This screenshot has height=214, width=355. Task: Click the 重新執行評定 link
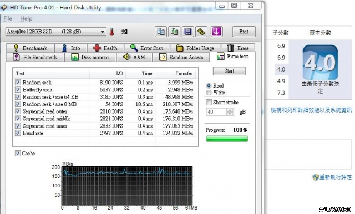(336, 177)
